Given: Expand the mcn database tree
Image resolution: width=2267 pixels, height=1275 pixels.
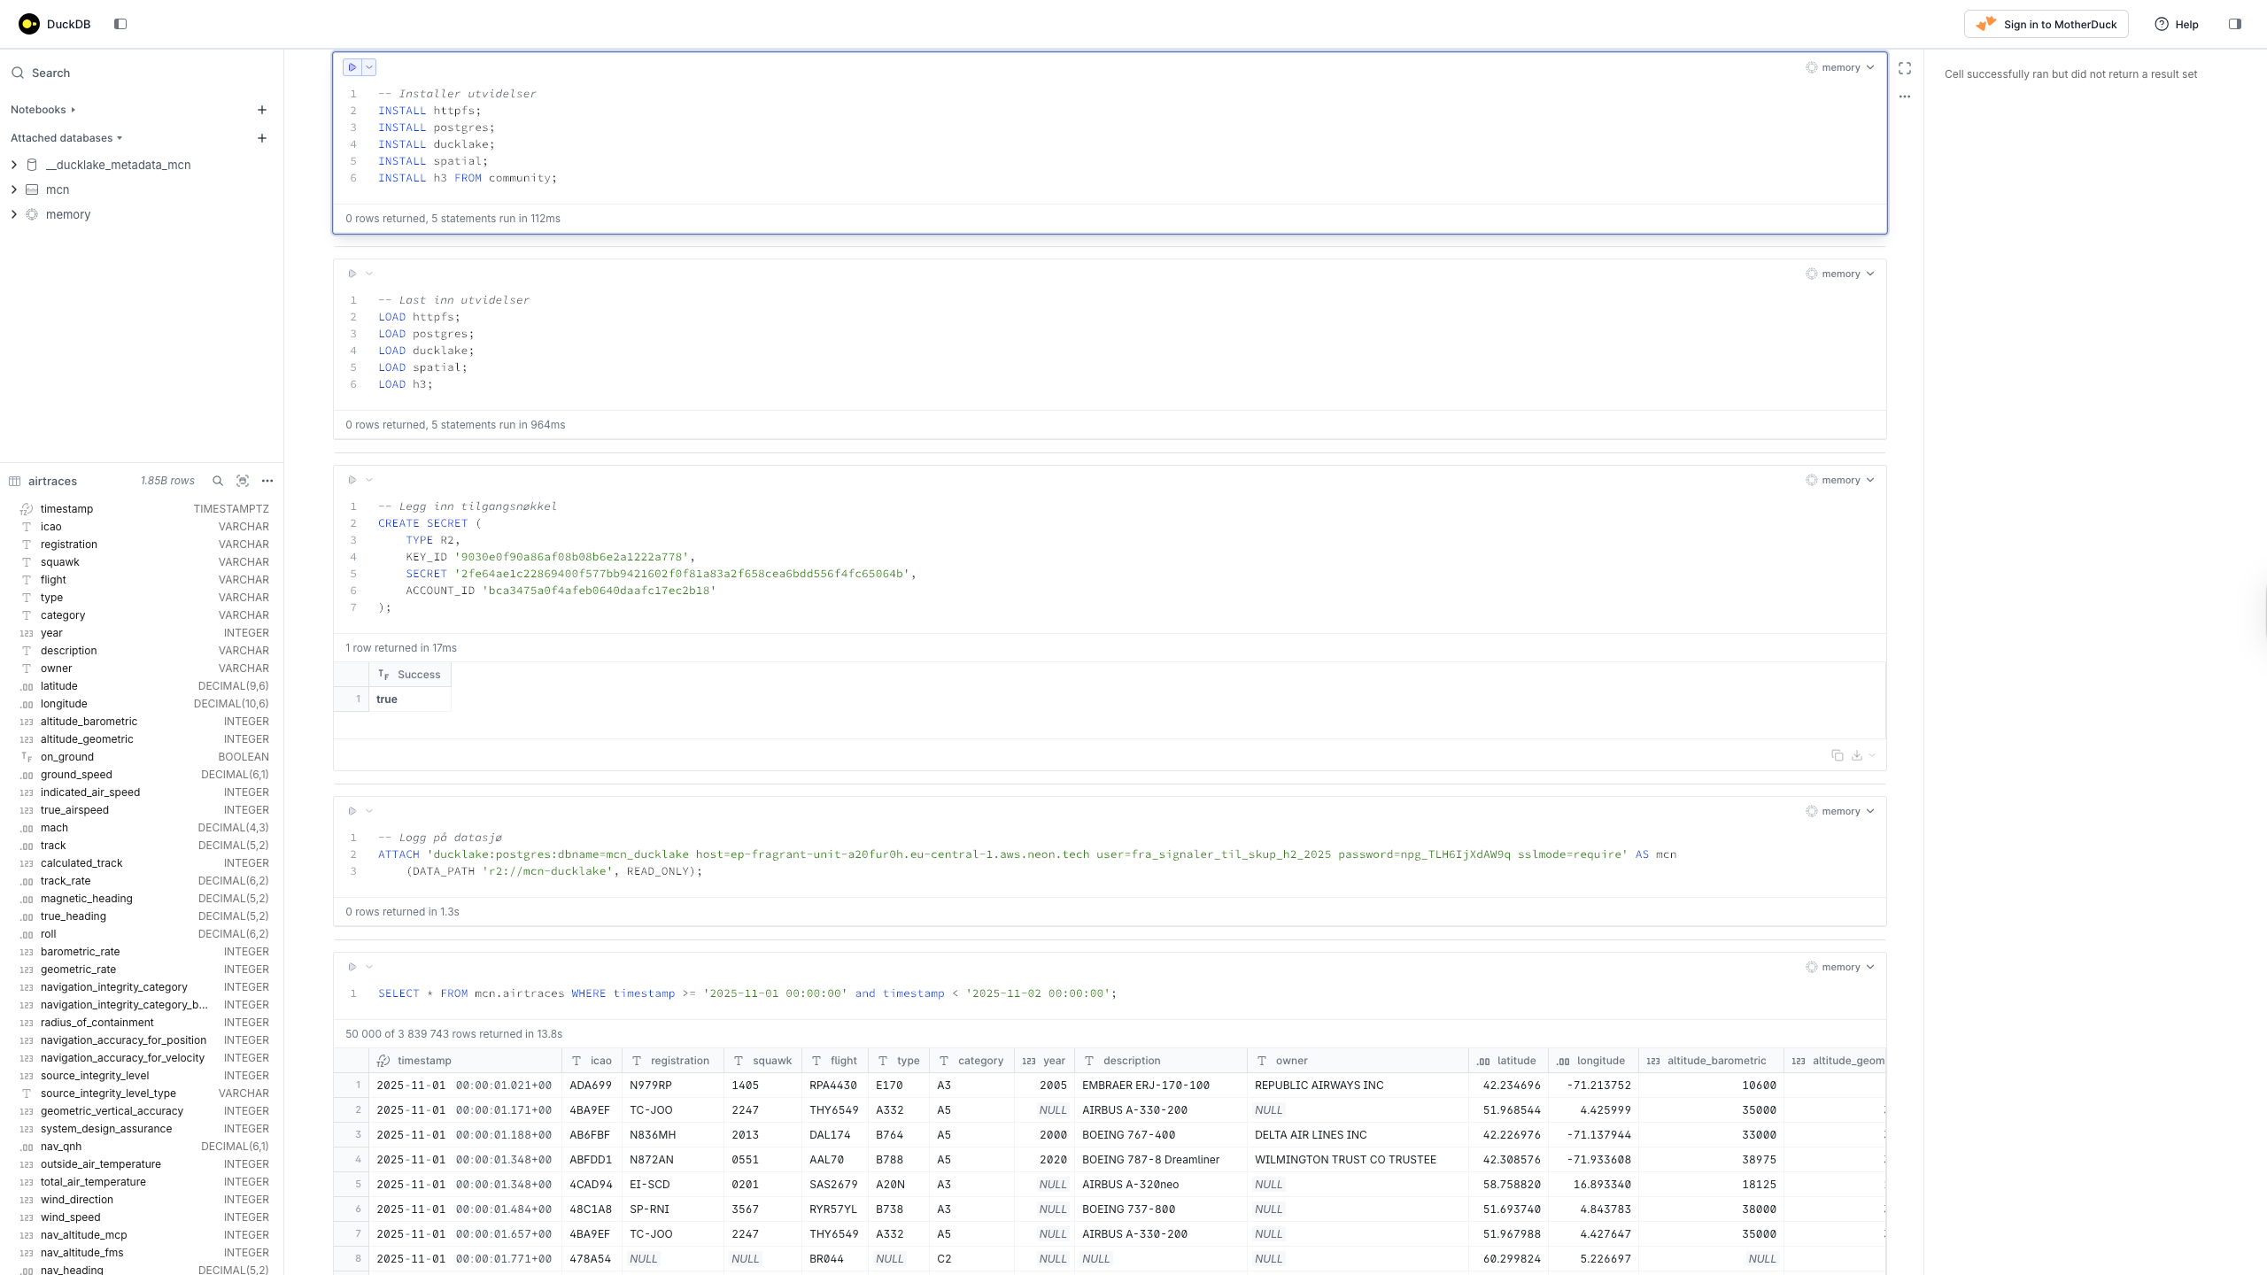Looking at the screenshot, I should [x=14, y=189].
